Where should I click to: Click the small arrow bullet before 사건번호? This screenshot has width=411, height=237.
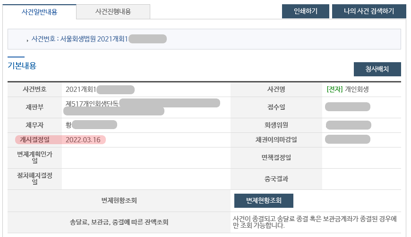[27, 41]
